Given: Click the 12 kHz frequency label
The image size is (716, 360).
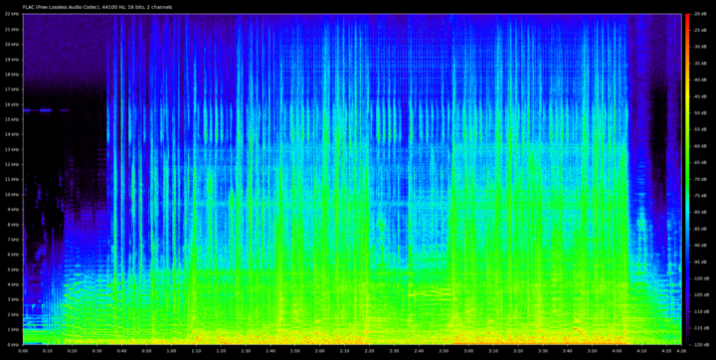Looking at the screenshot, I should (x=11, y=164).
